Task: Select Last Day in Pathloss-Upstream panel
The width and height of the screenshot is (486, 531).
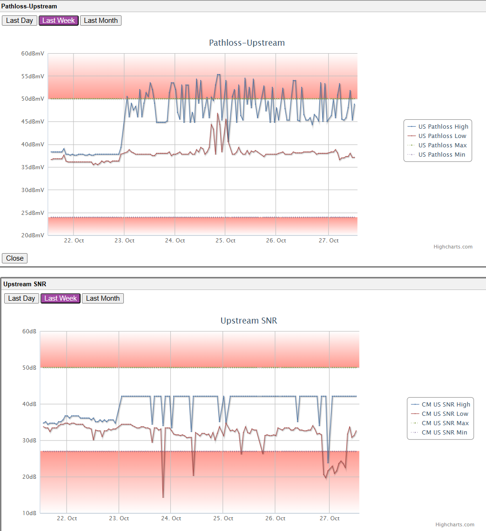Action: click(x=20, y=21)
